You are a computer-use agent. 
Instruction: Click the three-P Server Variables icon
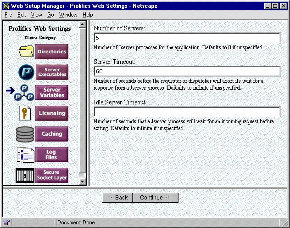(24, 93)
